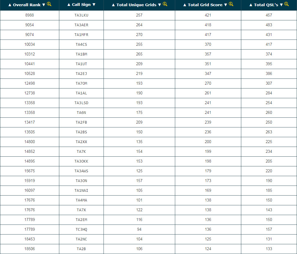Select call sign TA7OM
Viewport: 297px width, 254px height.
tap(81, 83)
